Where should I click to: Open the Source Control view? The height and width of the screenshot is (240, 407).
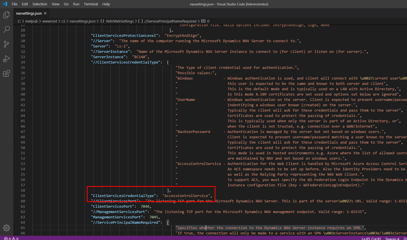tap(6, 44)
